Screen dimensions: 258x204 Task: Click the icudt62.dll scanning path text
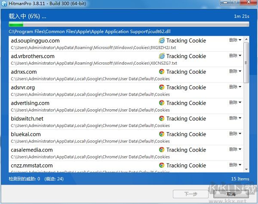point(90,31)
